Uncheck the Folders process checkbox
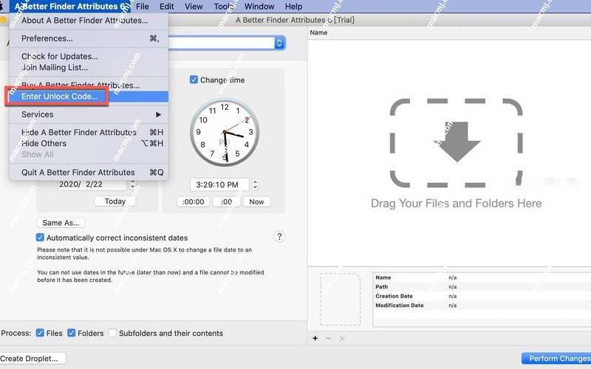 72,333
